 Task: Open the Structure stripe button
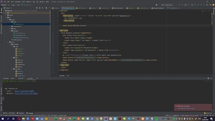click(x=1, y=91)
